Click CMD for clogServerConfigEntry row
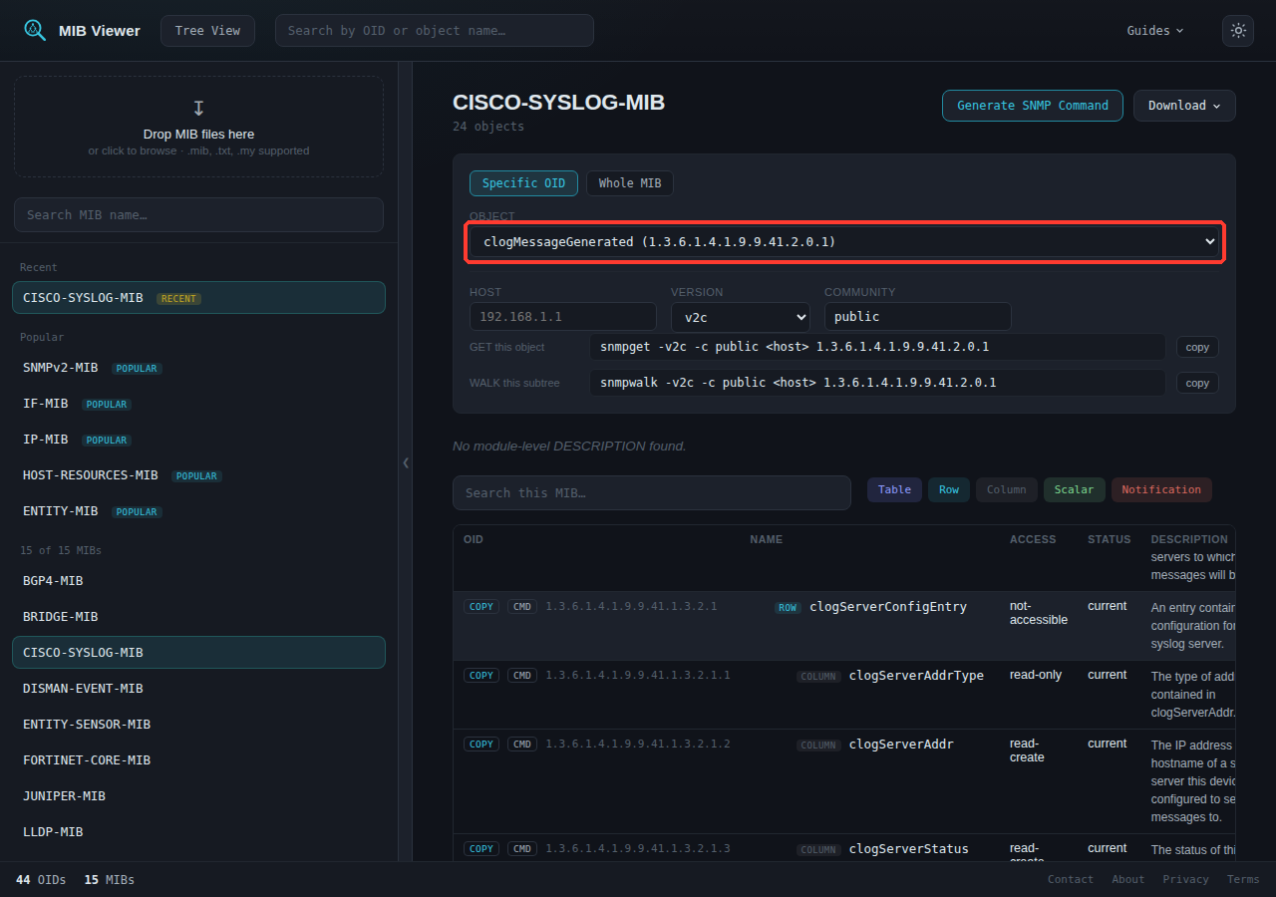 pos(522,606)
